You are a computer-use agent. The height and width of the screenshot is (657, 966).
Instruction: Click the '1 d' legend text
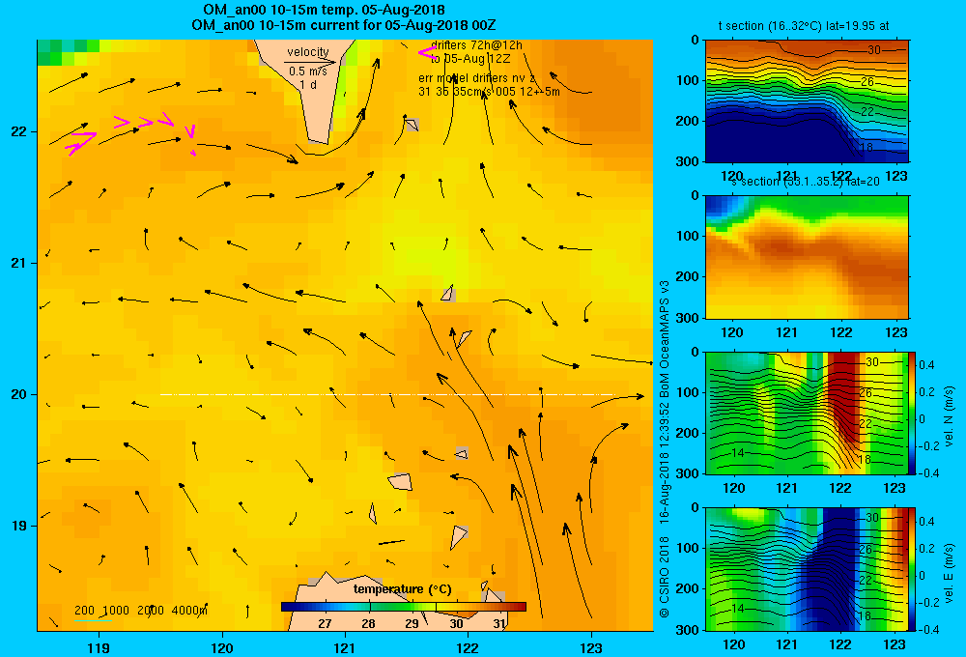click(308, 85)
